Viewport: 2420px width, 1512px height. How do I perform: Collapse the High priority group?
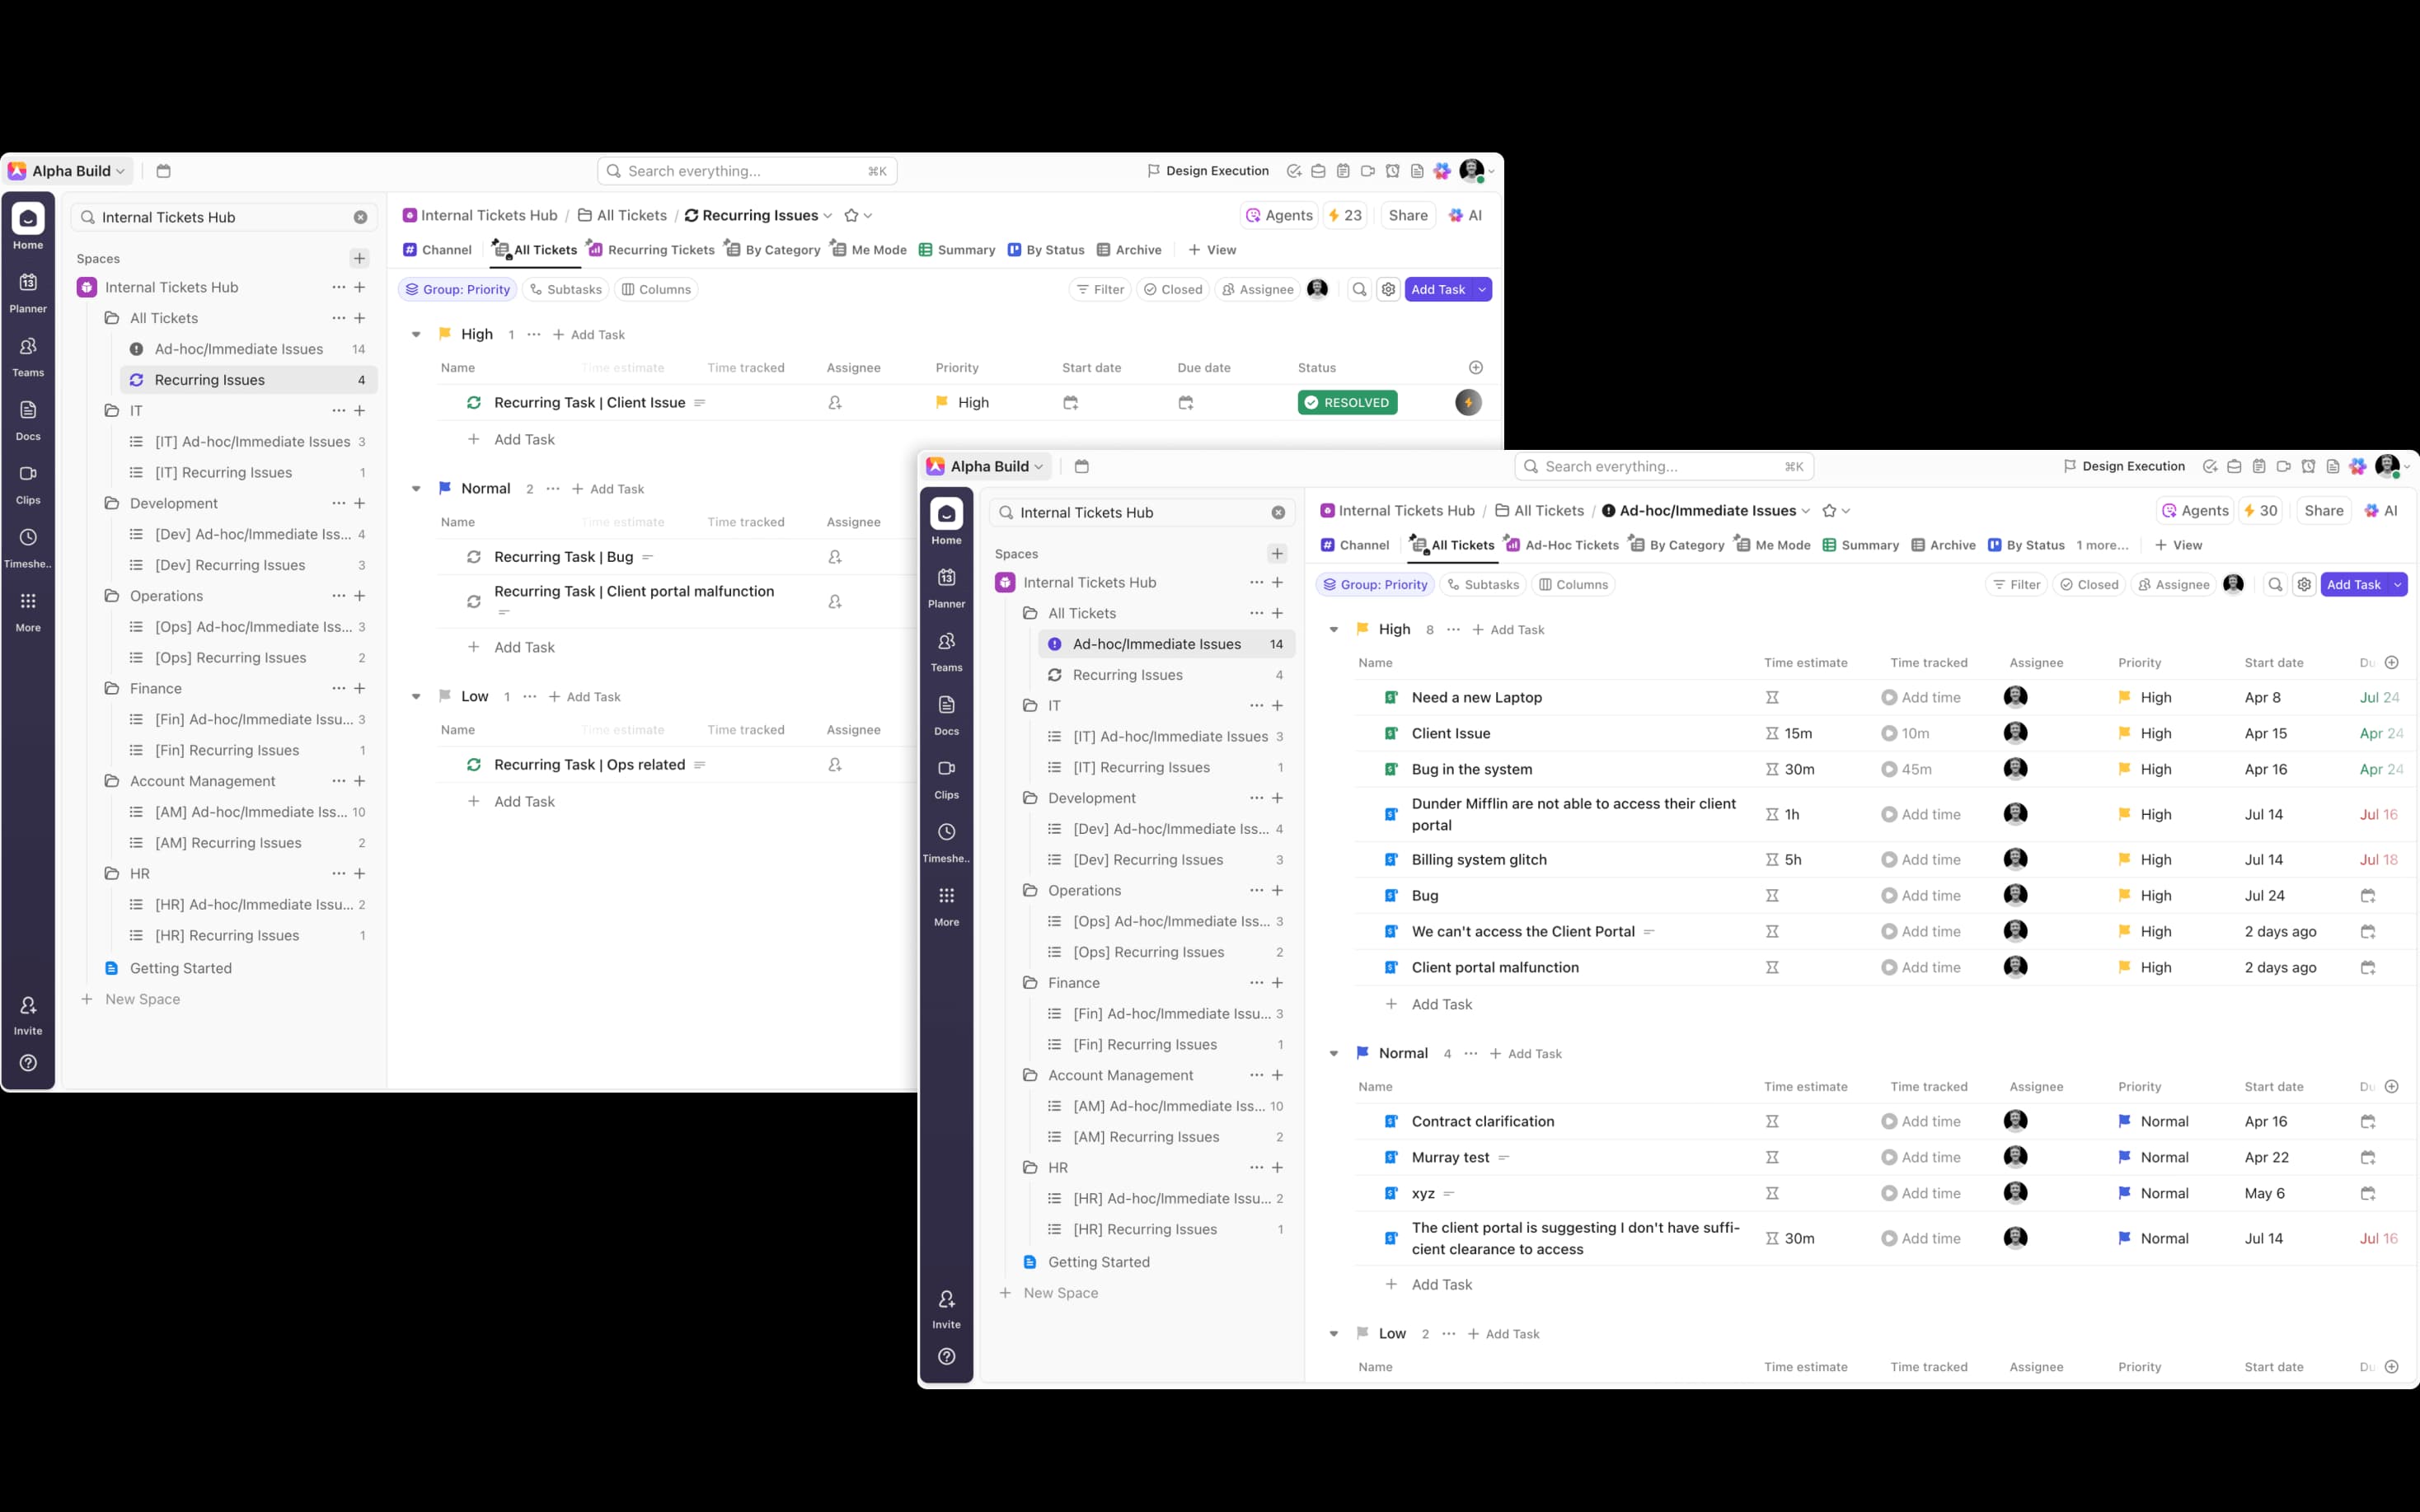coord(1334,629)
